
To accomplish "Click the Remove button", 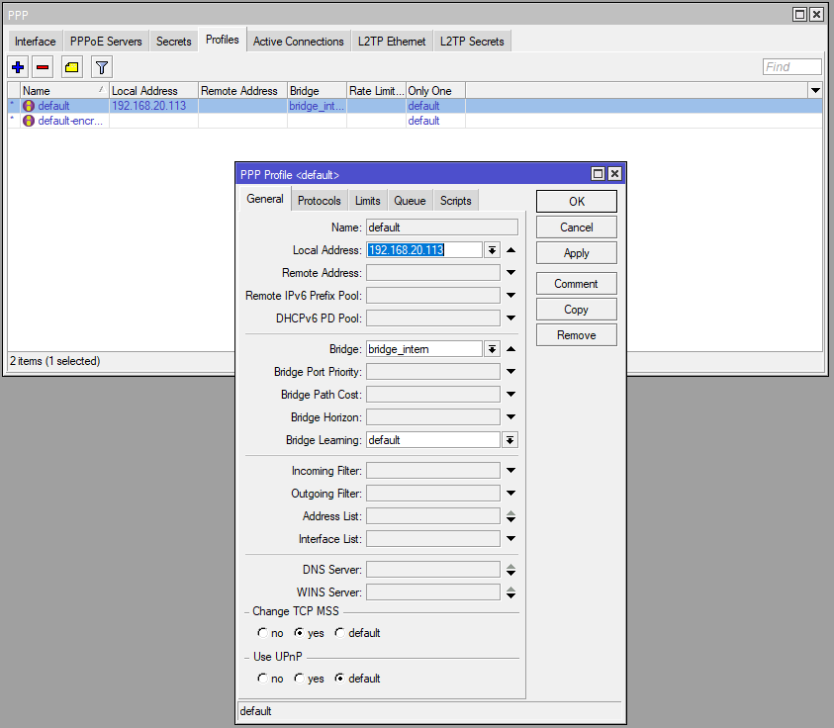I will click(x=577, y=335).
